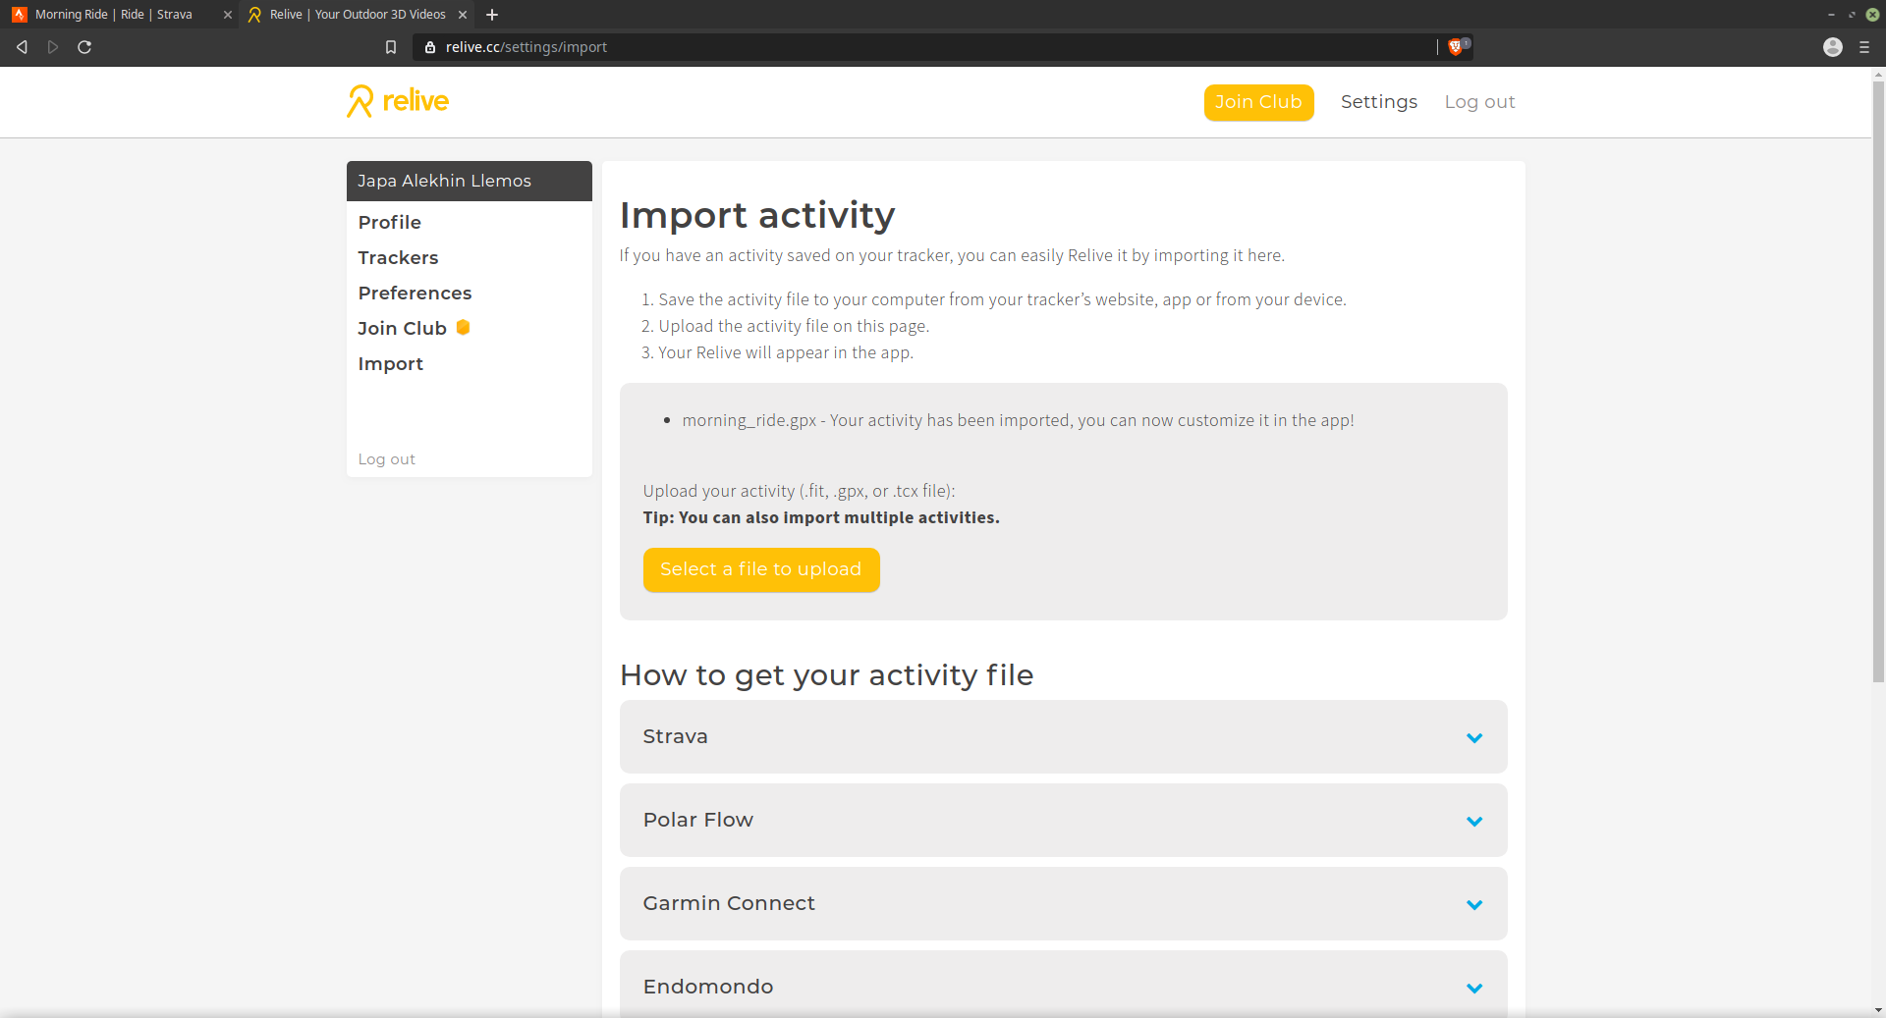This screenshot has height=1018, width=1886.
Task: Click the Settings link in header
Action: [1378, 102]
